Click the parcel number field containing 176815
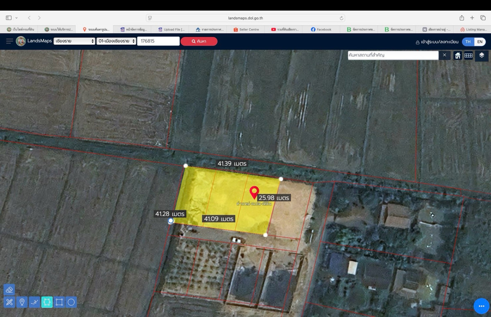491x317 pixels. click(x=158, y=41)
